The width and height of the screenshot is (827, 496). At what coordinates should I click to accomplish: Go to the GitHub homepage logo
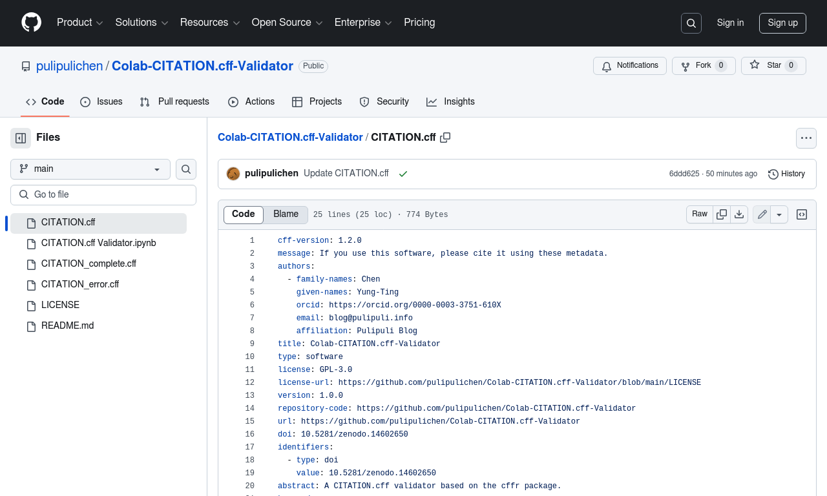tap(31, 23)
